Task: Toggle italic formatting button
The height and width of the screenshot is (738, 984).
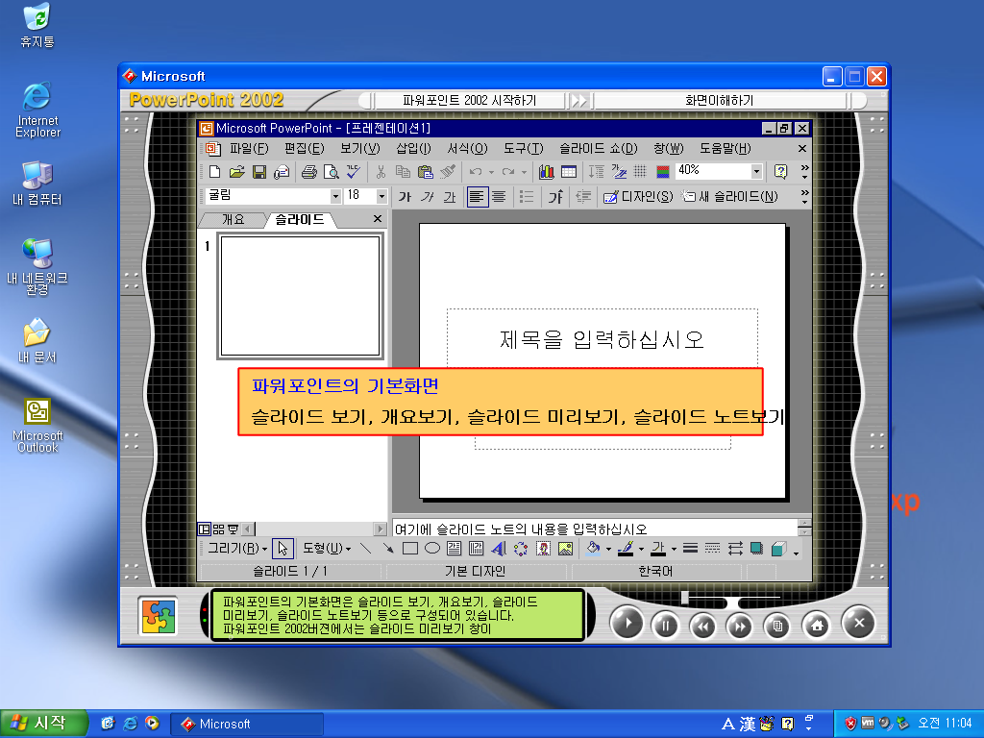Action: (x=428, y=197)
